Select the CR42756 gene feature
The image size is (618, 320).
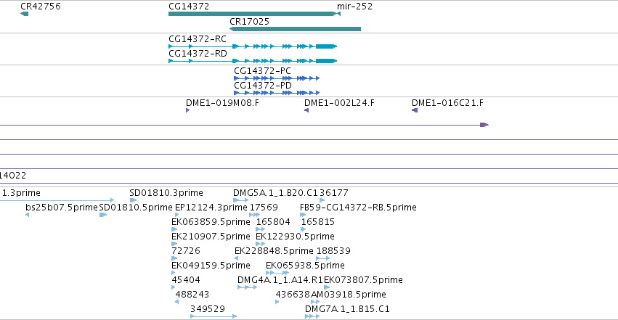click(x=25, y=14)
